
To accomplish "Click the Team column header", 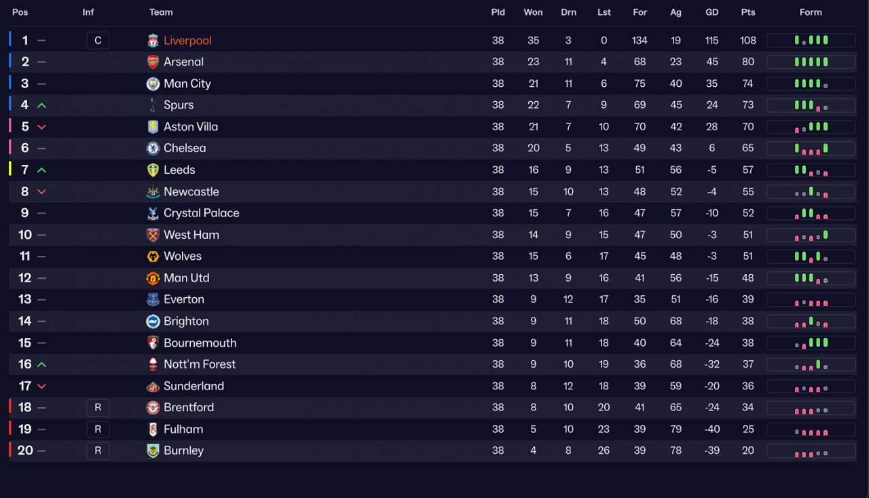I will coord(161,12).
